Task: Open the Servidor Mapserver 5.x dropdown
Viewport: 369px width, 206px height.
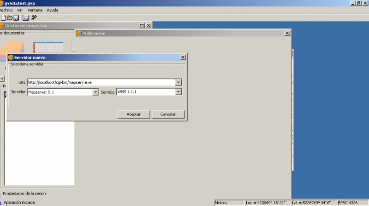Action: [x=96, y=92]
